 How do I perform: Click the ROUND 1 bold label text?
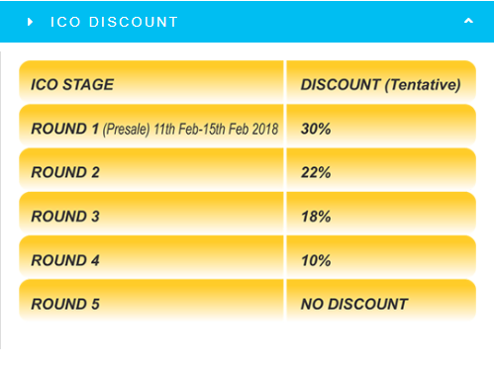(65, 129)
